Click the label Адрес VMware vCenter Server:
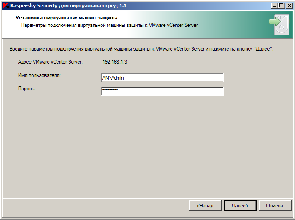Image resolution: width=295 pixels, height=220 pixels. [x=51, y=62]
